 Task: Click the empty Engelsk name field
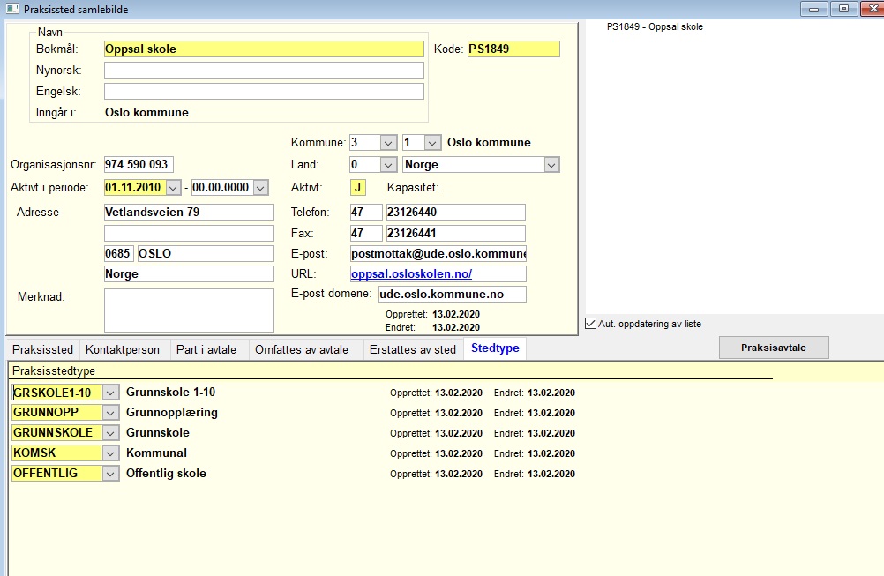(264, 92)
